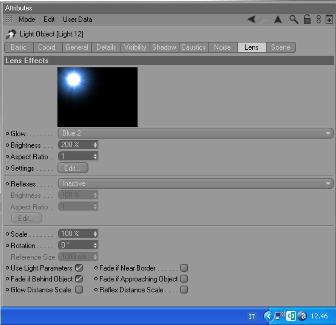Viewport: 336px width, 325px height.
Task: Switch to the Caustics tab
Action: click(194, 47)
